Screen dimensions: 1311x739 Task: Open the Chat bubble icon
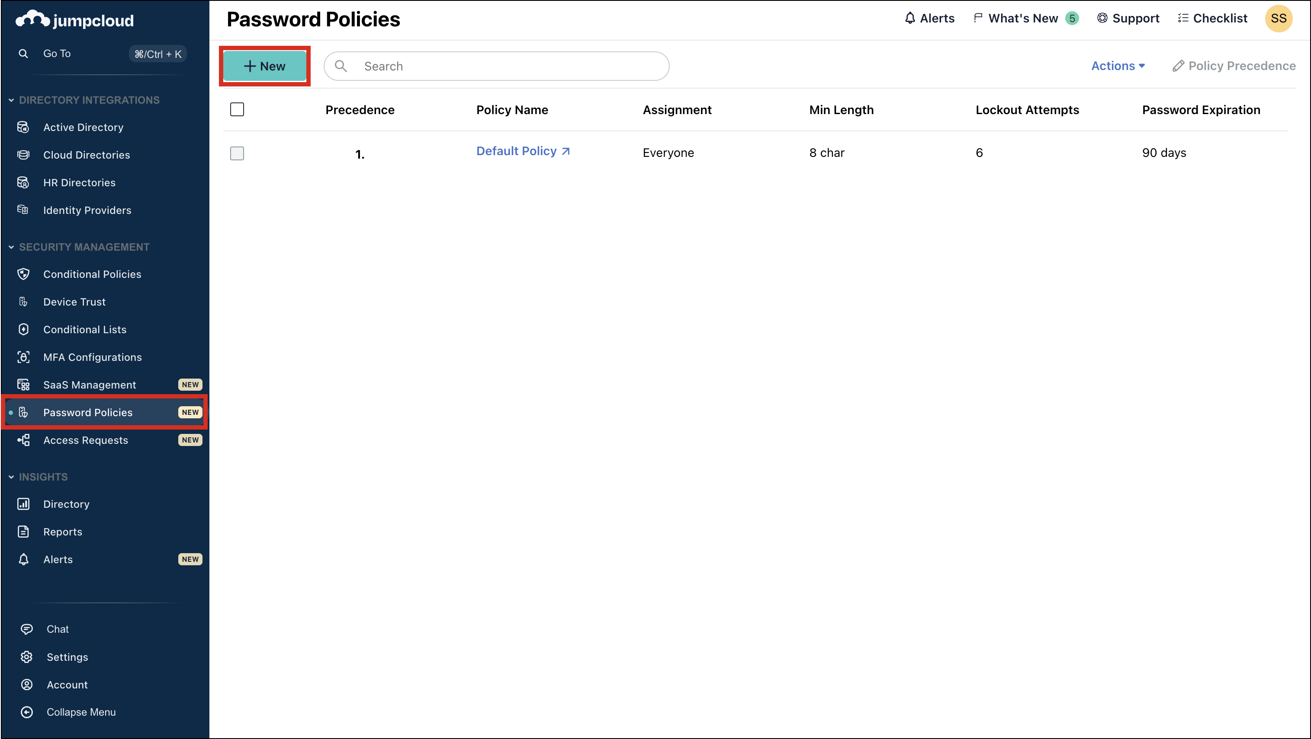26,629
